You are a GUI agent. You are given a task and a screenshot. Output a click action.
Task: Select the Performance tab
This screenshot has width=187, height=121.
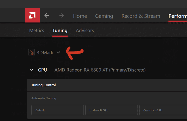pos(178,16)
